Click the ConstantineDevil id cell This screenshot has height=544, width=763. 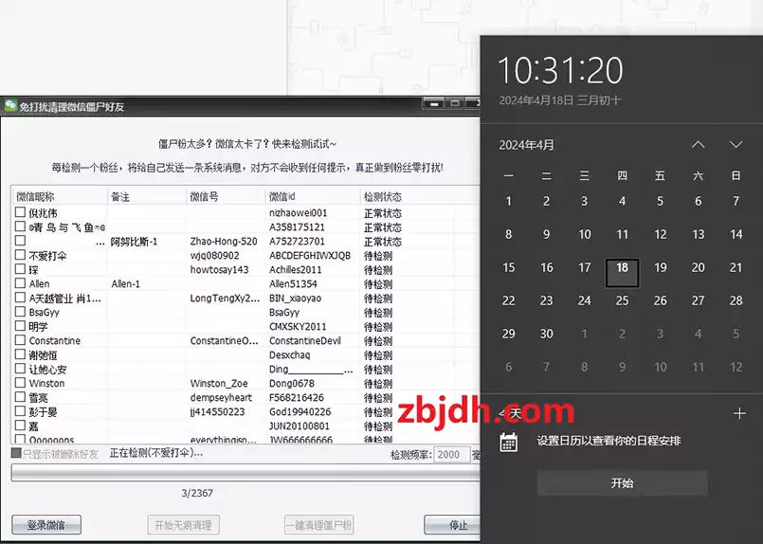point(305,340)
